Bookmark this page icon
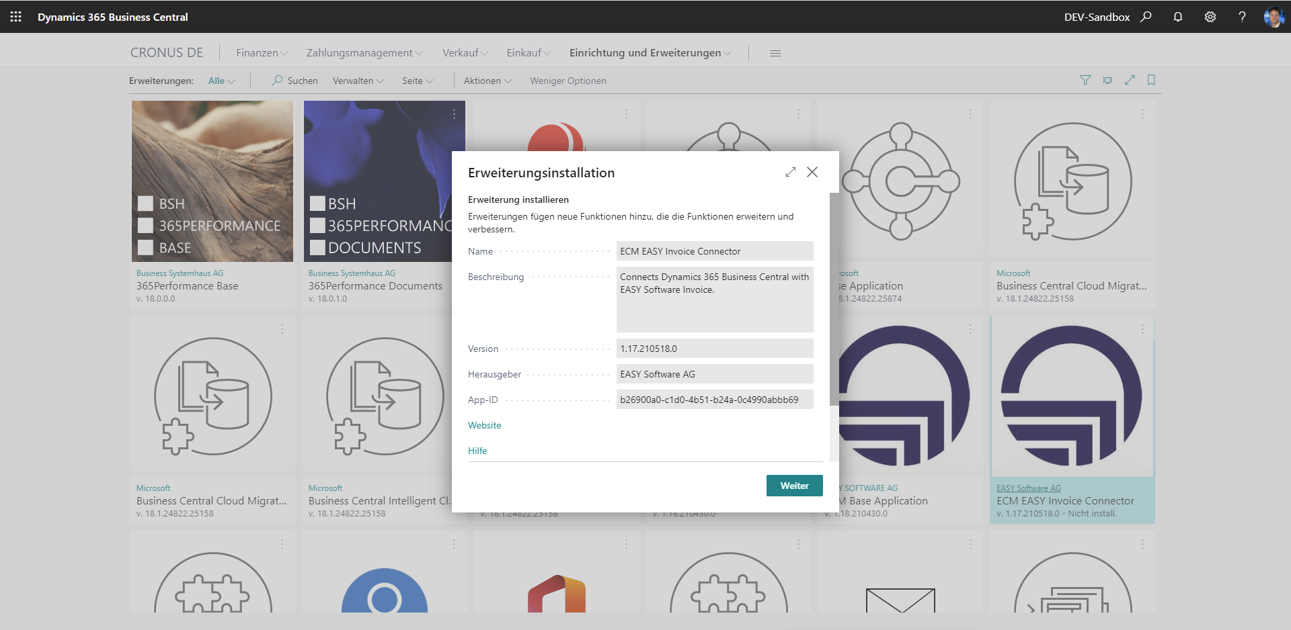The height and width of the screenshot is (630, 1291). coord(1151,80)
